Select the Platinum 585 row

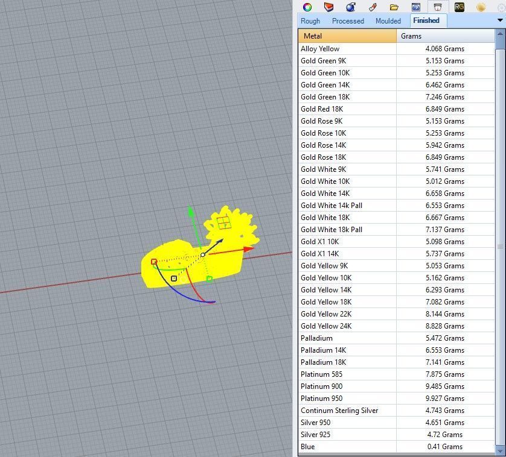[x=396, y=374]
